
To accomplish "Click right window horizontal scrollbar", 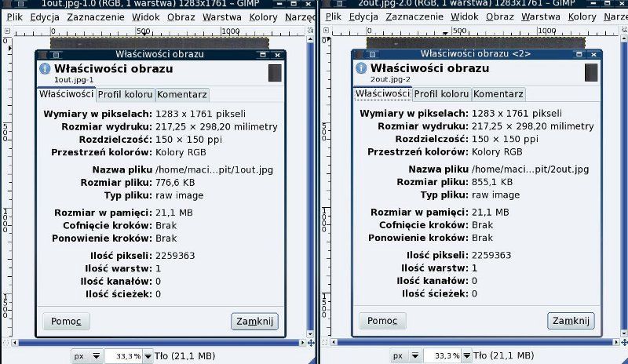I will point(476,342).
